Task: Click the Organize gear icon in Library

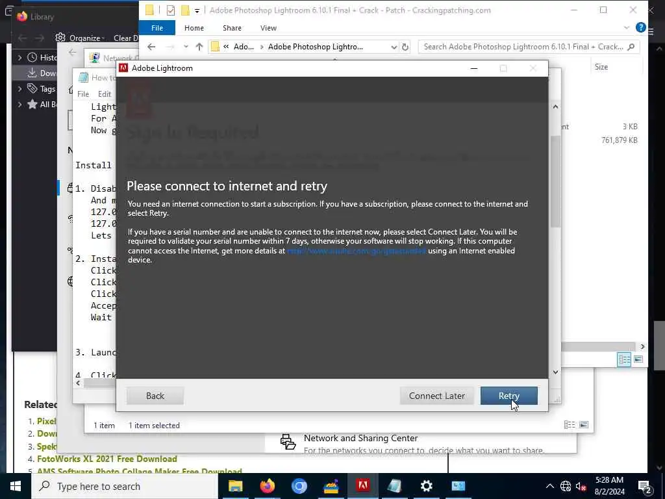Action: click(x=60, y=37)
